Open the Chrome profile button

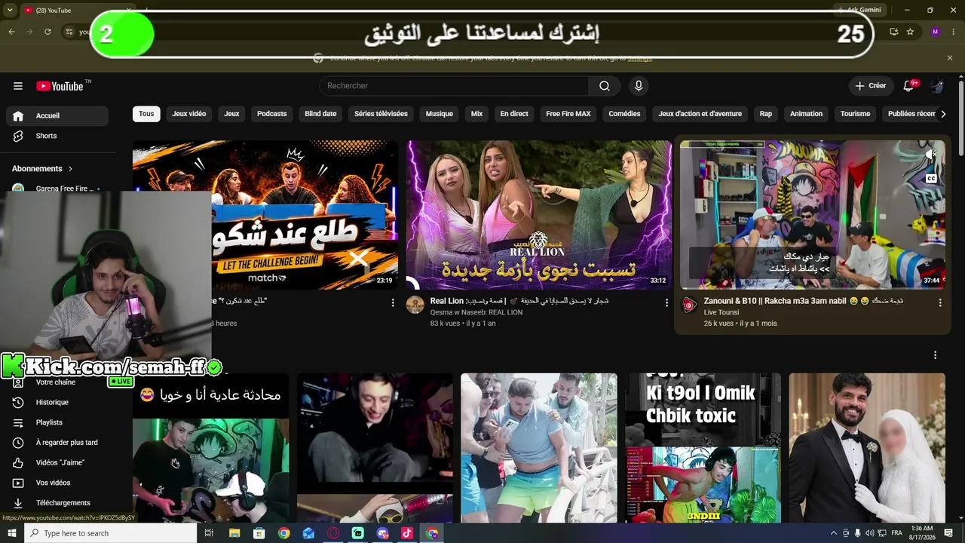coord(936,32)
